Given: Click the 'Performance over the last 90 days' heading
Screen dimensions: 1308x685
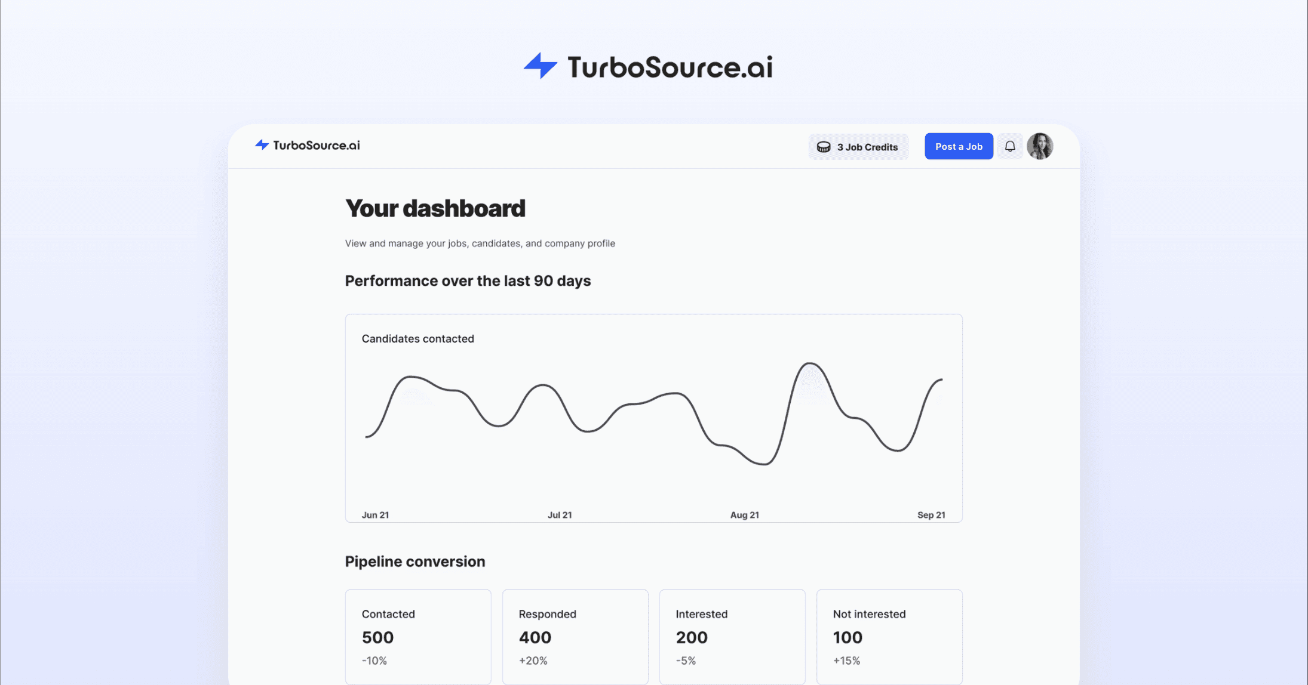Looking at the screenshot, I should click(468, 280).
